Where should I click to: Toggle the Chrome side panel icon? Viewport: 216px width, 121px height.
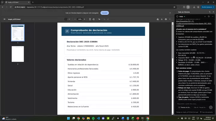[188, 7]
